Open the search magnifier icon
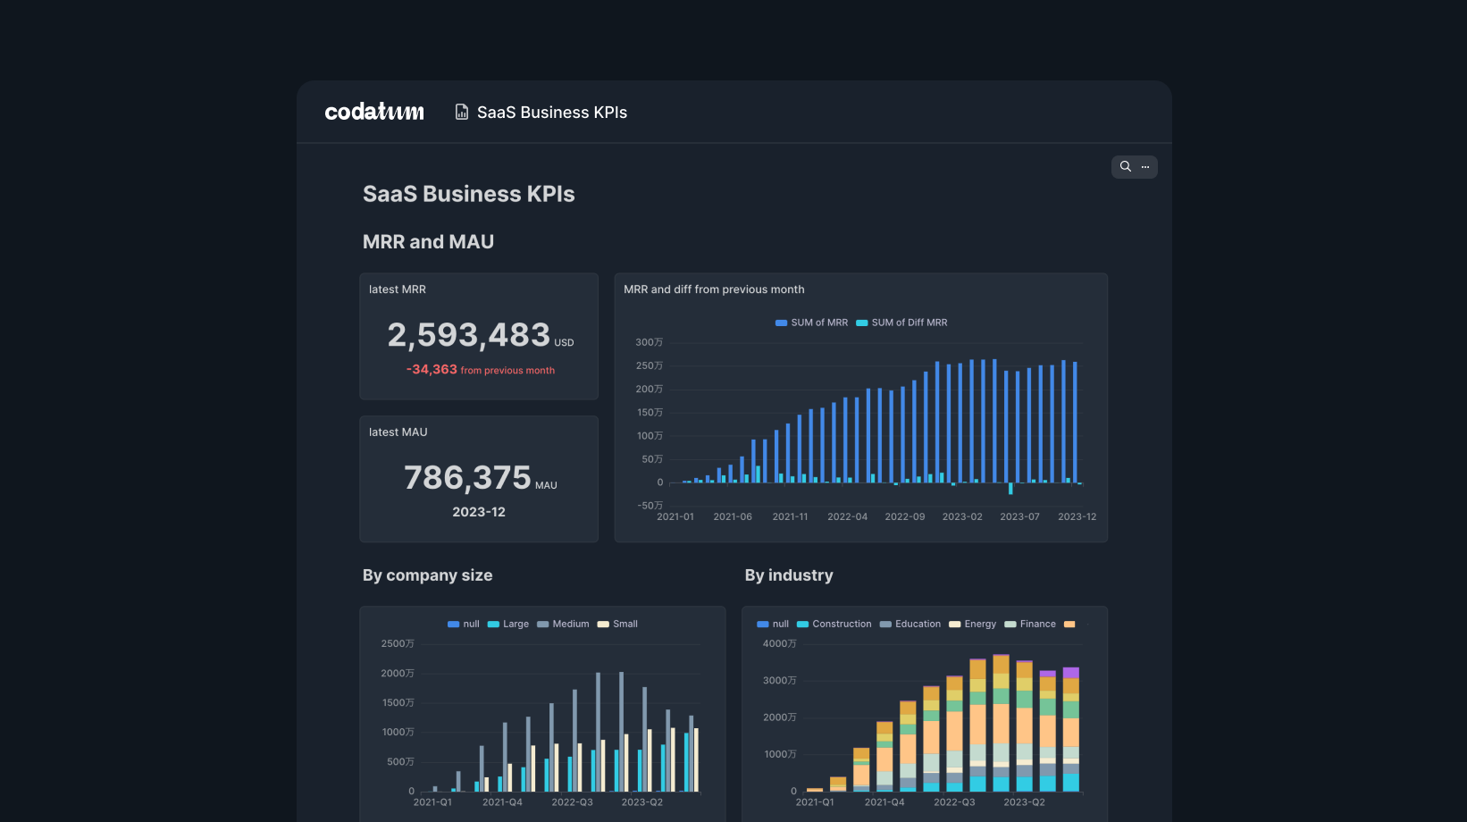The height and width of the screenshot is (822, 1467). pos(1126,166)
